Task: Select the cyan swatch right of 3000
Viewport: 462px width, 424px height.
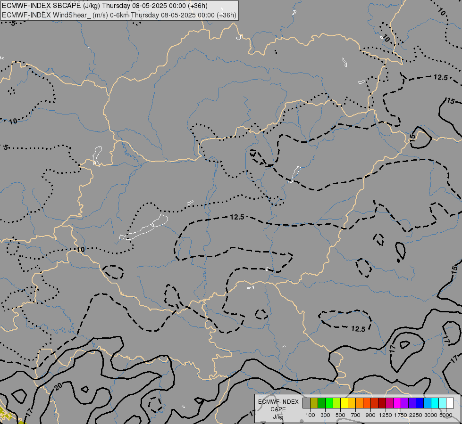Action: point(435,403)
